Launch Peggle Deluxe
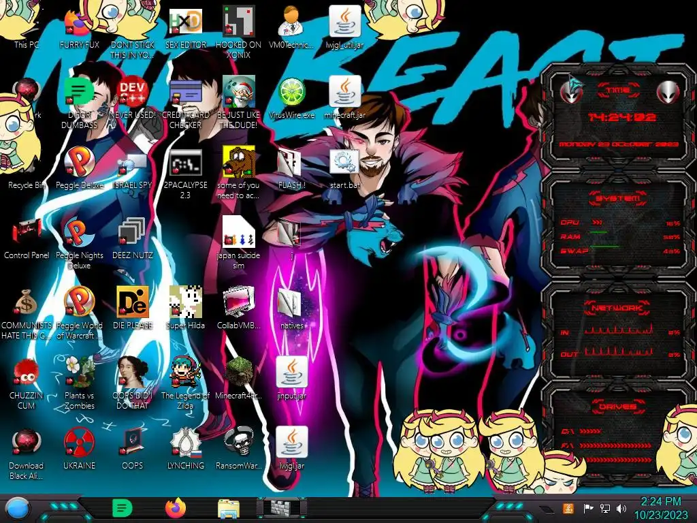Viewport: 697px width, 523px height. (79, 161)
